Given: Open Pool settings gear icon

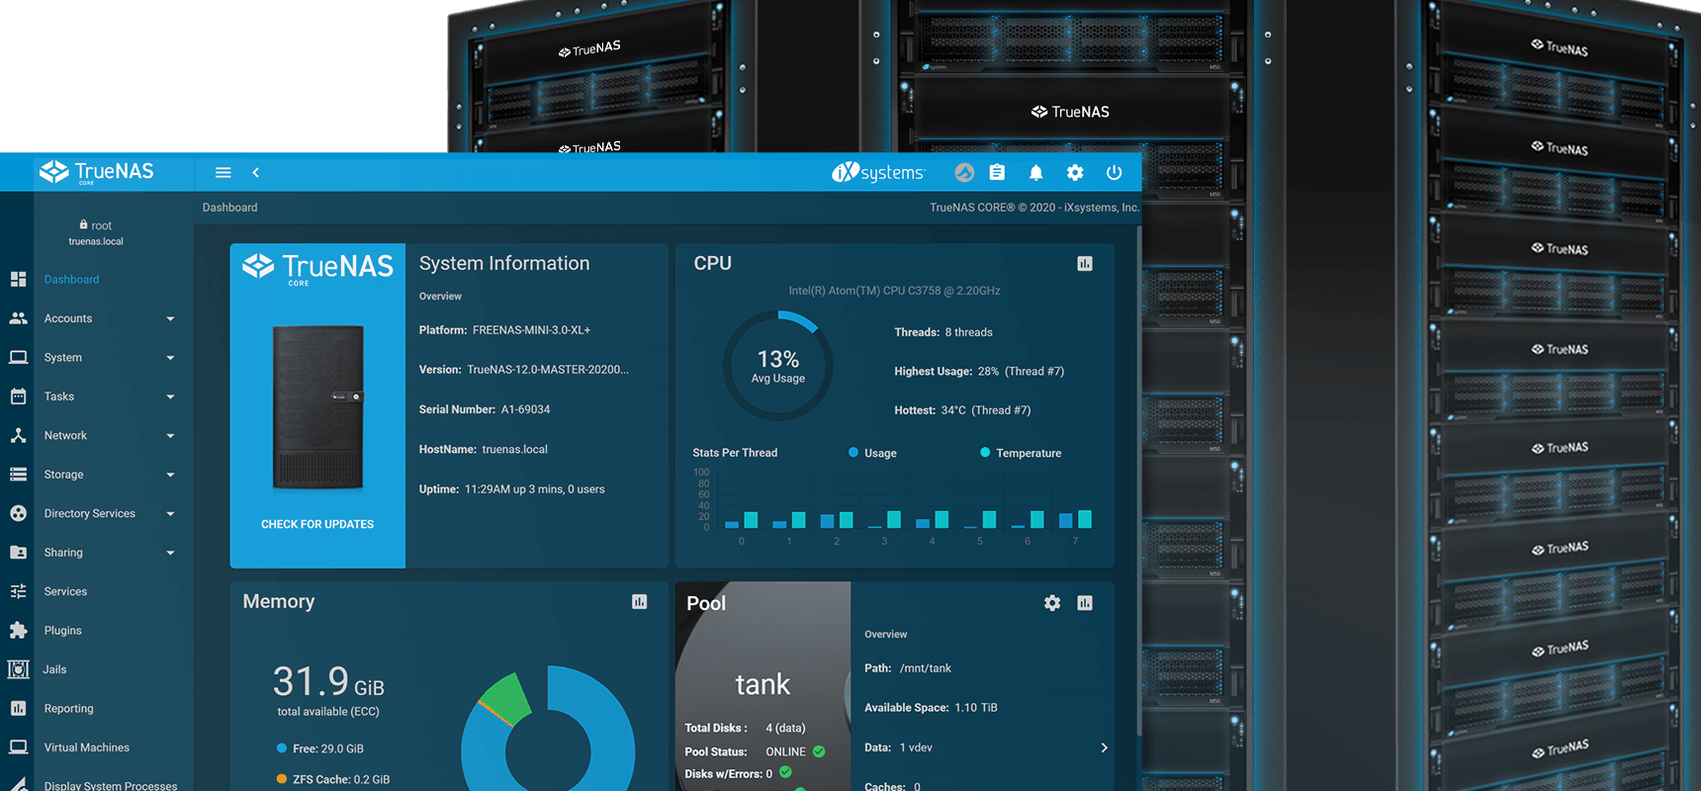Looking at the screenshot, I should point(1052,603).
